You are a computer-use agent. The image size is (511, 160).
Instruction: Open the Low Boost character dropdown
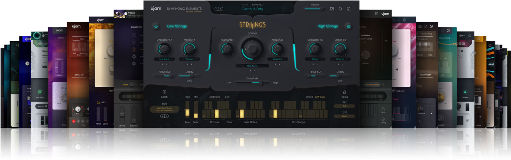(x=164, y=59)
